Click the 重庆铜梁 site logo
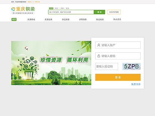The height and width of the screenshot is (116, 155). 23,9
